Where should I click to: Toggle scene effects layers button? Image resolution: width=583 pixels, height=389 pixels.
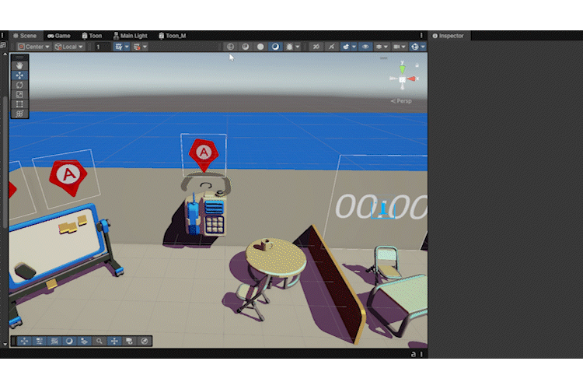point(346,47)
